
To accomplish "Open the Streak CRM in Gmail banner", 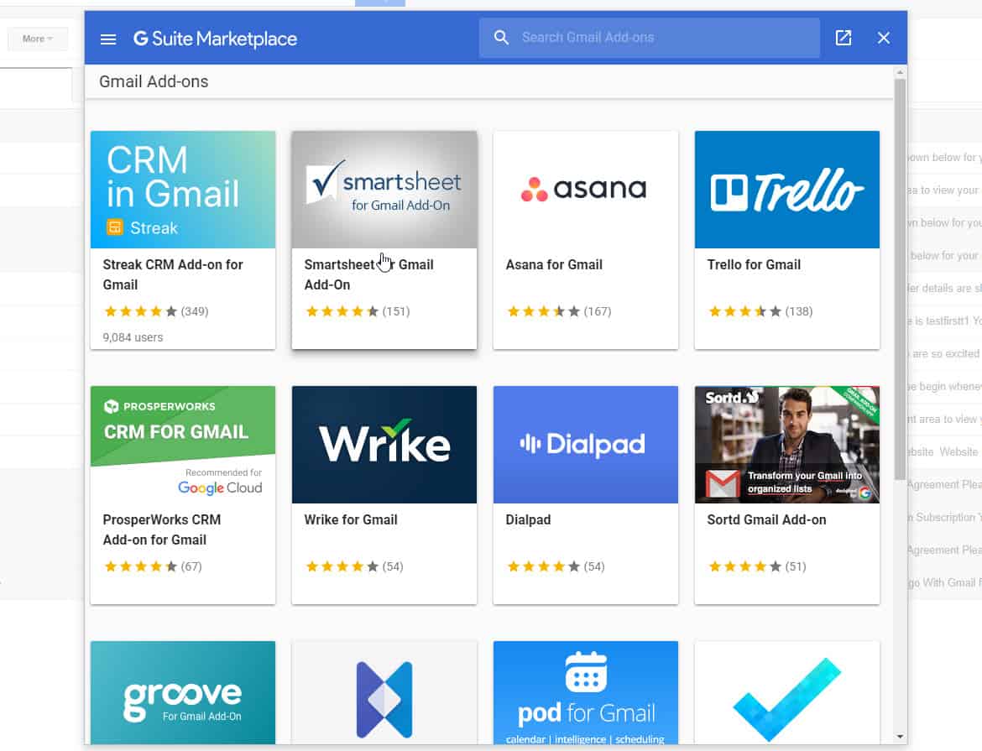I will point(183,190).
